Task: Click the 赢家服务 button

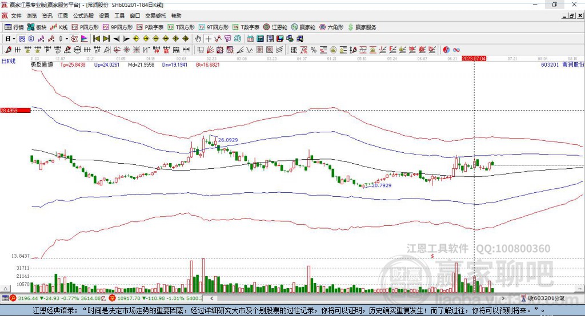Action: 362,27
